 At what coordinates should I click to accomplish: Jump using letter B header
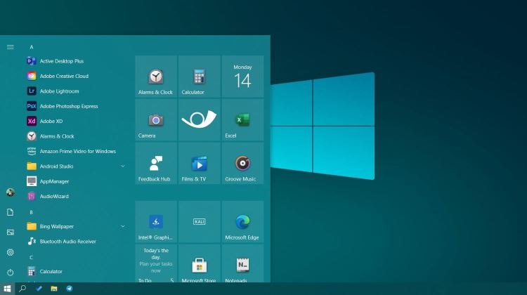pyautogui.click(x=31, y=212)
